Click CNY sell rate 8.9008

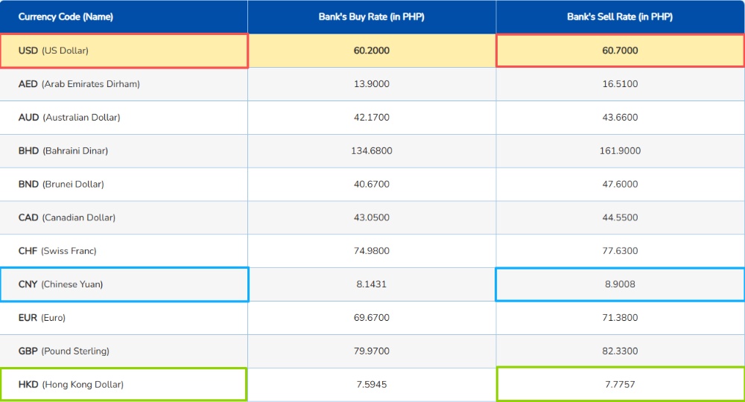click(x=619, y=285)
